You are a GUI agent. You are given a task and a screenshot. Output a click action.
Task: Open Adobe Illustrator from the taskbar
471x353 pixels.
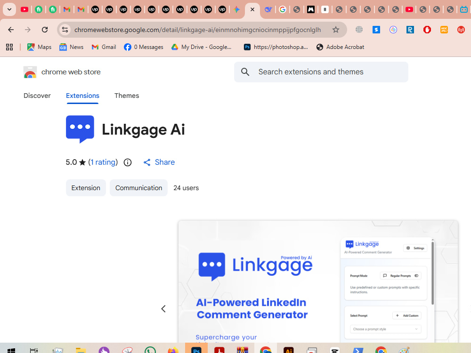coord(289,350)
